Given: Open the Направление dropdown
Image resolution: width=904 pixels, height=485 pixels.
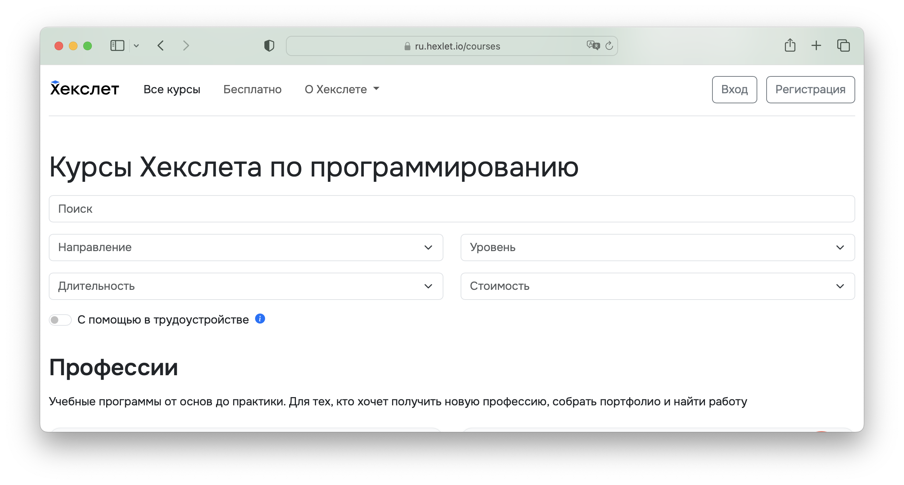Looking at the screenshot, I should (x=246, y=248).
